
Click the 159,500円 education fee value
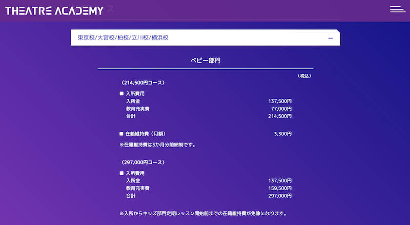click(280, 188)
